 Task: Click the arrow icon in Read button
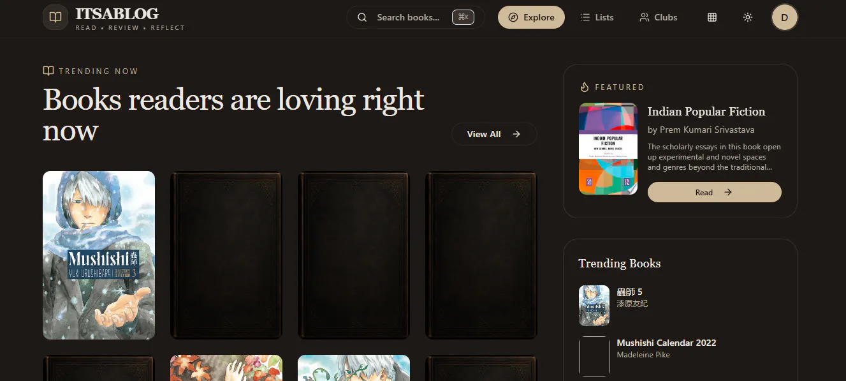[728, 192]
